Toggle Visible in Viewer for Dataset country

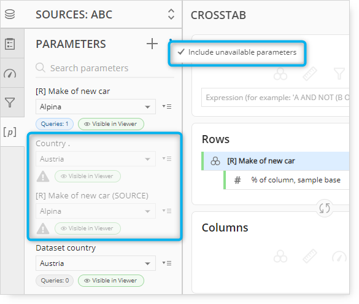[x=111, y=281]
